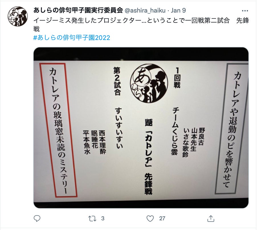This screenshot has width=257, height=230.
Task: Click the like count 27
Action: [x=162, y=219]
